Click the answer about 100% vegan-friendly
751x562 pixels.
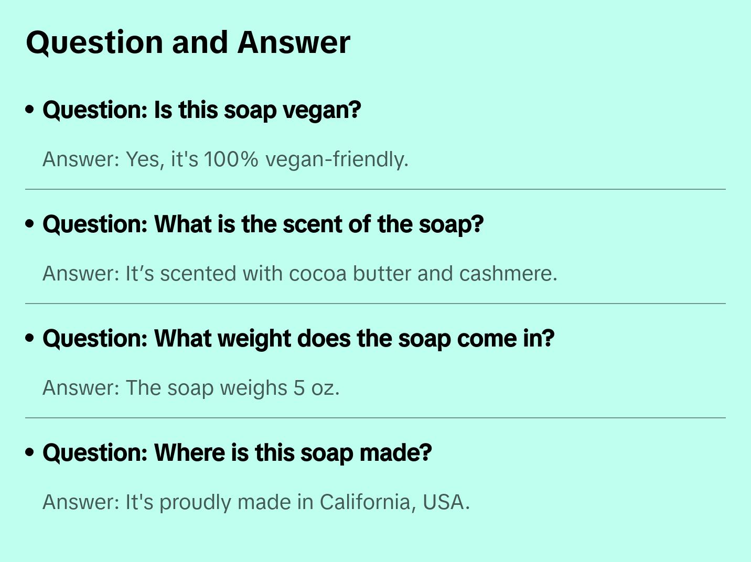tap(225, 159)
